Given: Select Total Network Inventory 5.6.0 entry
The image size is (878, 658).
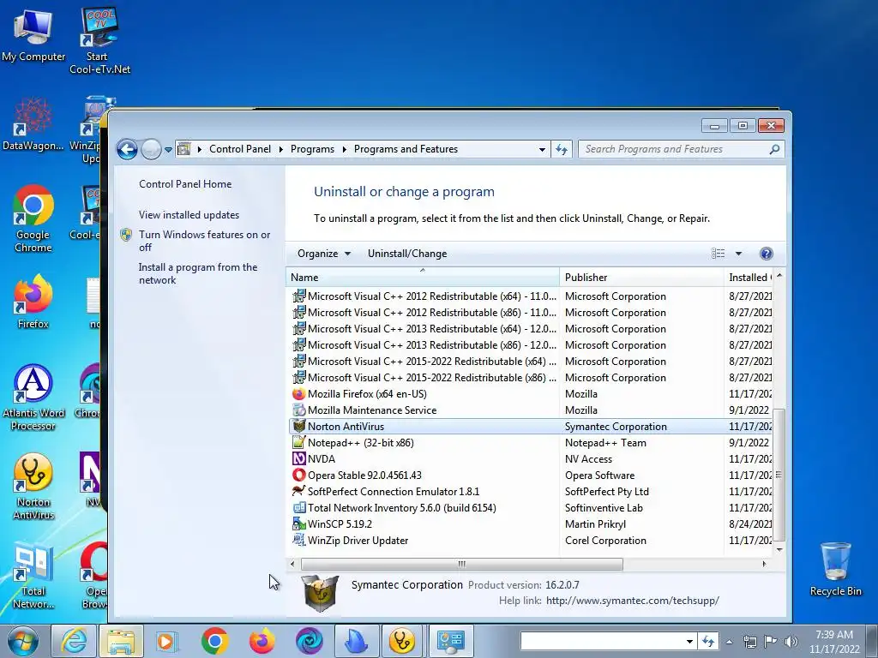Looking at the screenshot, I should click(530, 508).
